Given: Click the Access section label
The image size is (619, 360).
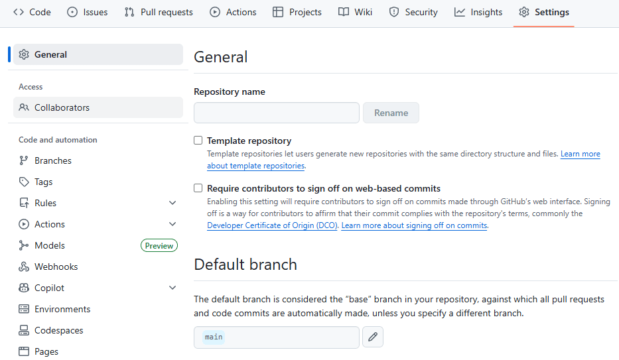Looking at the screenshot, I should [31, 87].
